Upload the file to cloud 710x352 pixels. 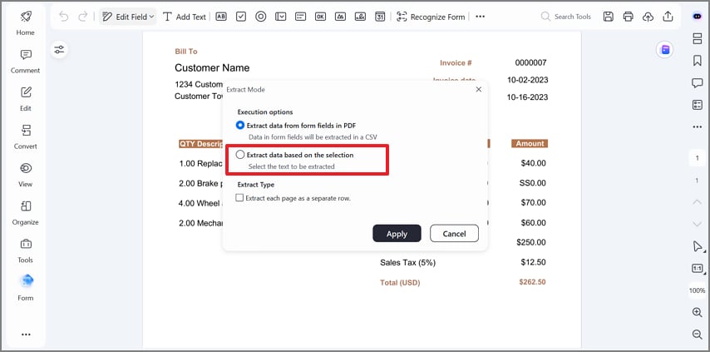tap(648, 17)
